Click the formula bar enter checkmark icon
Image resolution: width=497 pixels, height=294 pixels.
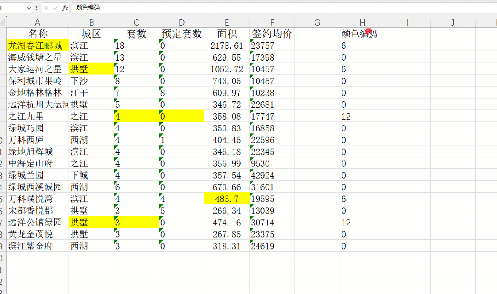point(55,8)
